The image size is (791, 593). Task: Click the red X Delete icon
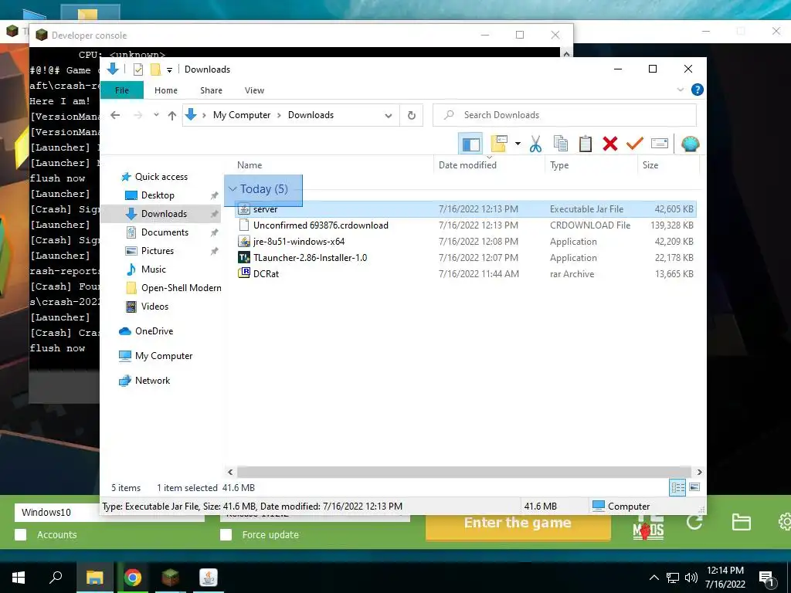(610, 144)
